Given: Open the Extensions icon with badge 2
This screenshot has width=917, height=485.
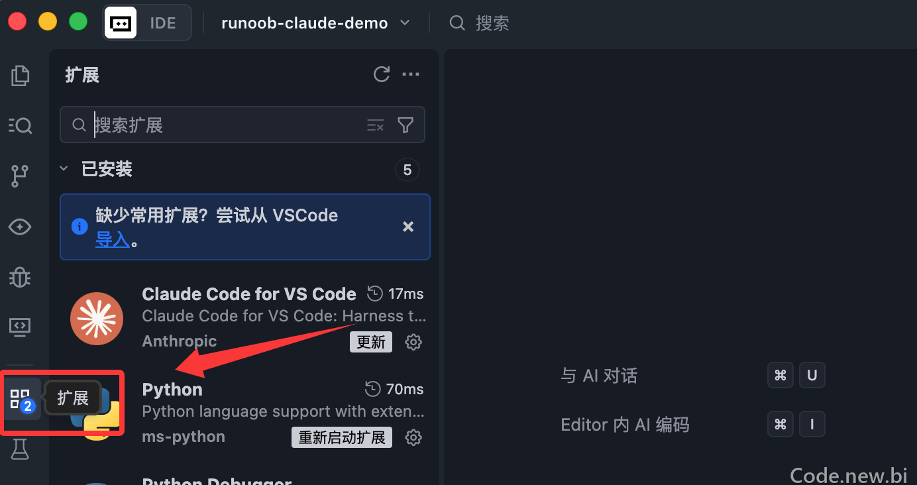Looking at the screenshot, I should pos(22,400).
